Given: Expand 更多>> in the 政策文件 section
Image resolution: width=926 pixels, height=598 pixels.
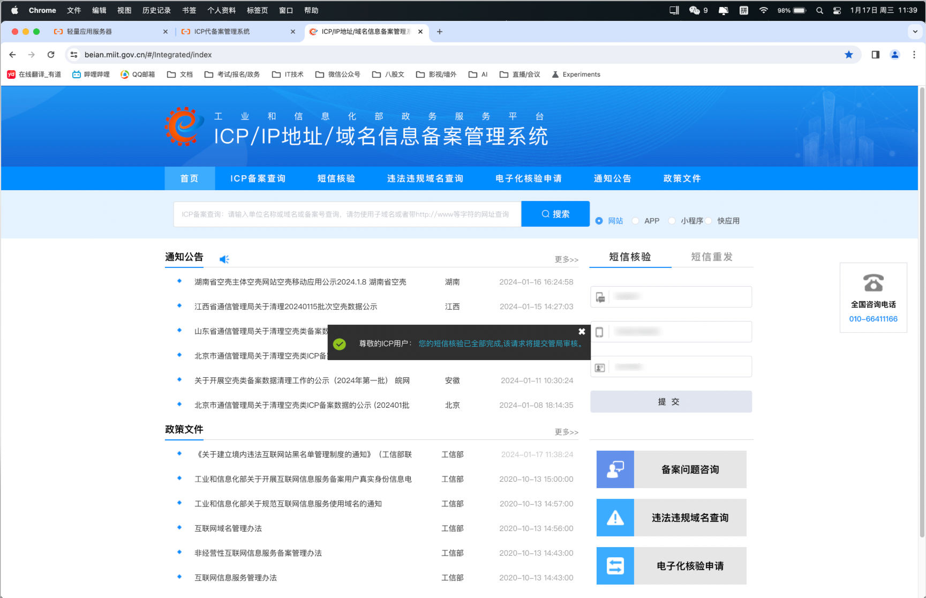Looking at the screenshot, I should click(566, 432).
